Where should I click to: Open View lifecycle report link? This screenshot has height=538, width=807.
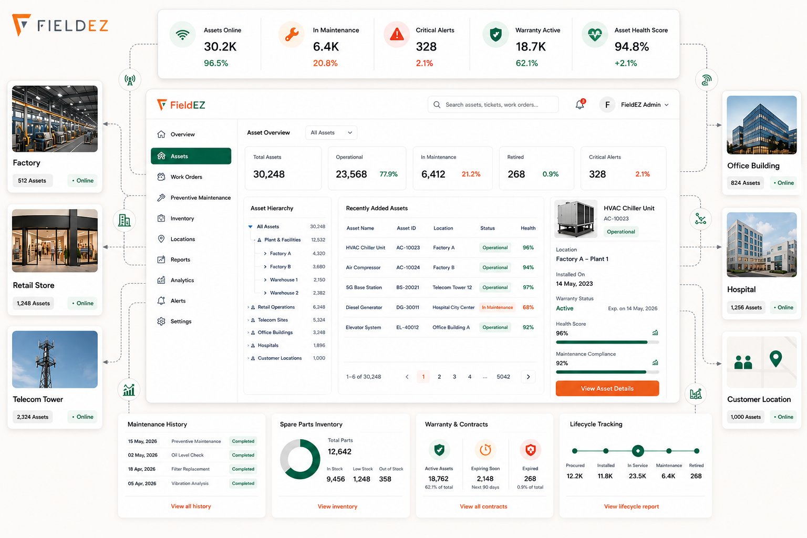point(631,506)
